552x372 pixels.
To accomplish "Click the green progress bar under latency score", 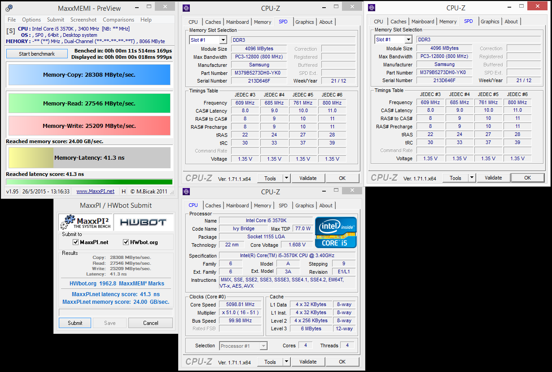I will pyautogui.click(x=89, y=182).
